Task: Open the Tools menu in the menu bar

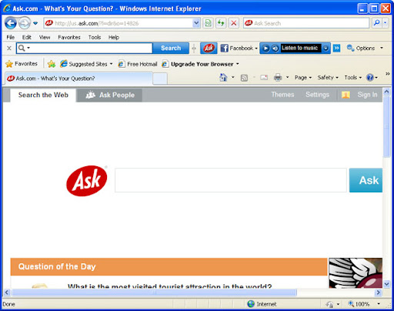Action: coord(95,37)
